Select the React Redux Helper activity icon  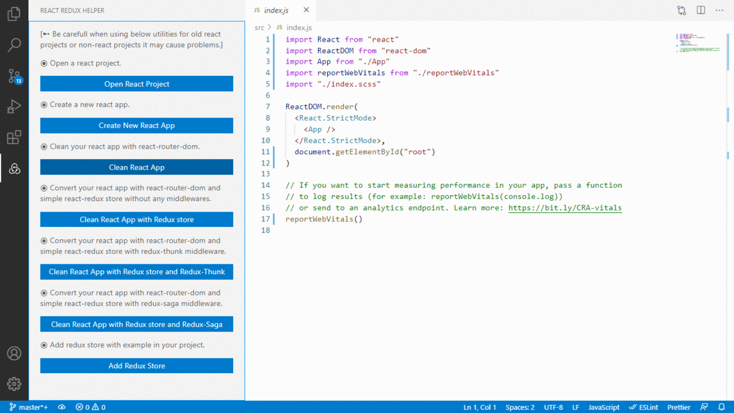(x=14, y=168)
